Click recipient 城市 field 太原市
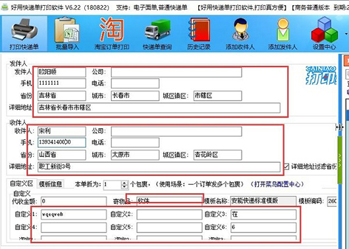The width and height of the screenshot is (349, 249). coord(135,155)
